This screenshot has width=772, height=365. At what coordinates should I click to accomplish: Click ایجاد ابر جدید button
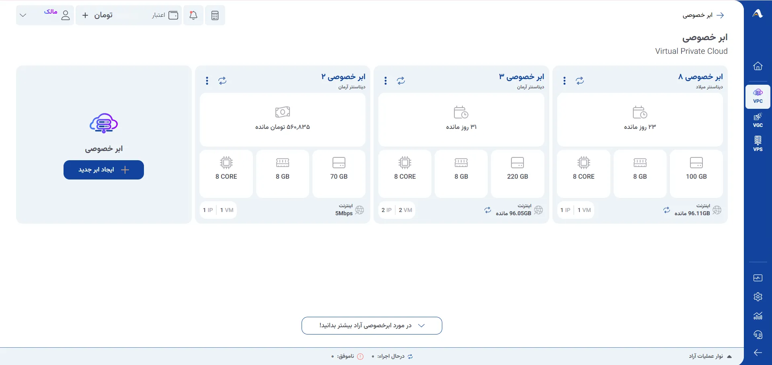coord(104,170)
